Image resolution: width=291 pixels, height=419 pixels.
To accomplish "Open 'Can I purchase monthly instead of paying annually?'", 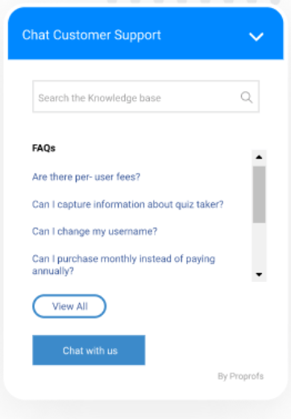I will 123,265.
